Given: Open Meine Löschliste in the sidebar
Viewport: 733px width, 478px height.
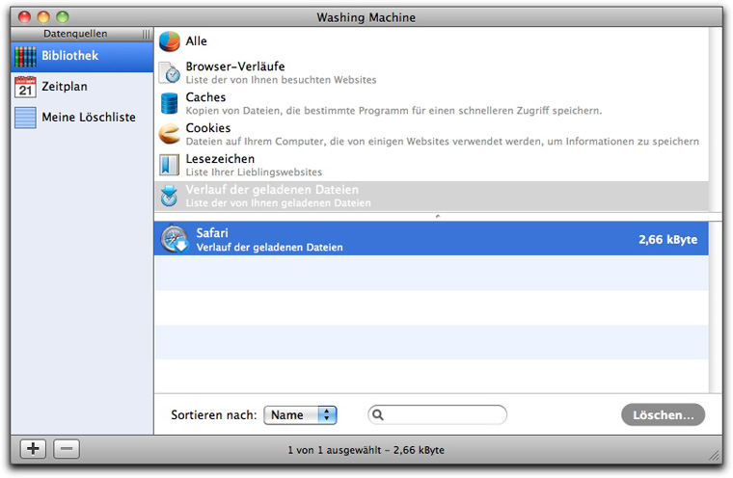Looking at the screenshot, I should click(x=82, y=118).
